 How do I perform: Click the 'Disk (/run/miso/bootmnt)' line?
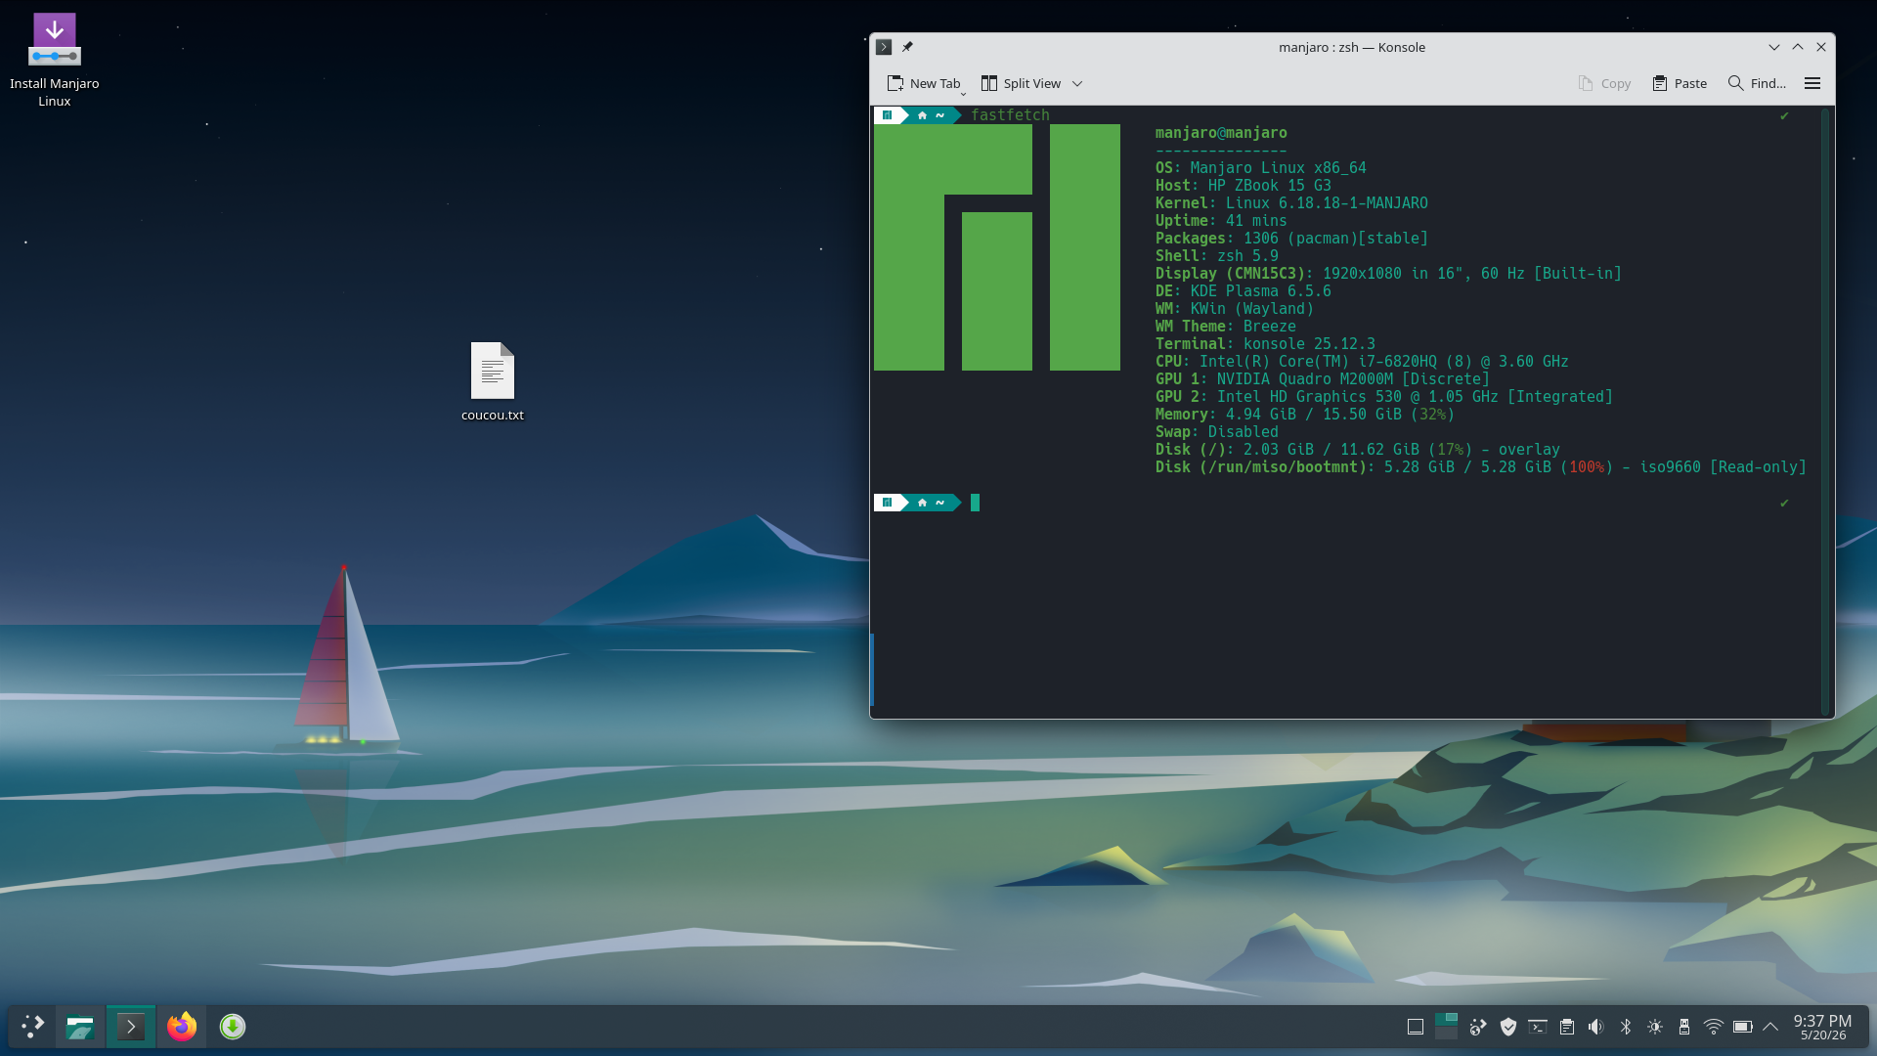[x=1481, y=467]
